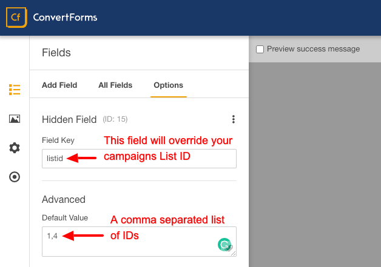Image resolution: width=381 pixels, height=267 pixels.
Task: Click the Advanced section heading
Action: 64,200
